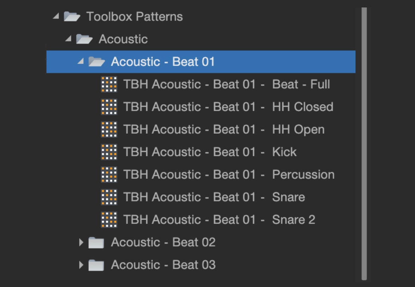Image resolution: width=415 pixels, height=287 pixels.
Task: Select the Acoustic folder label
Action: pos(123,39)
